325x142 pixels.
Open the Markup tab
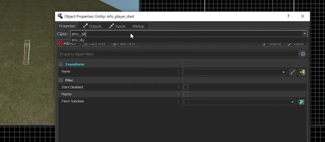click(x=138, y=26)
